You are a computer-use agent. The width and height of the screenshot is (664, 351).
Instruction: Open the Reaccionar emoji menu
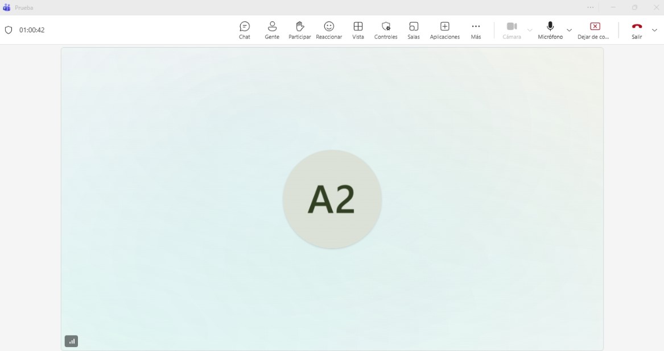click(x=329, y=31)
